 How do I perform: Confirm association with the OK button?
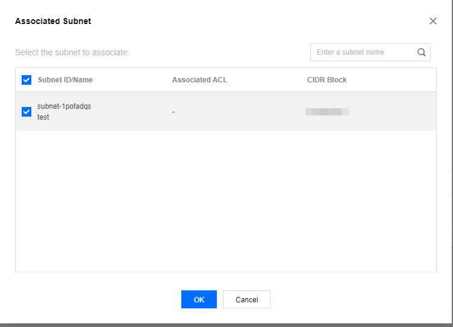[x=199, y=299]
